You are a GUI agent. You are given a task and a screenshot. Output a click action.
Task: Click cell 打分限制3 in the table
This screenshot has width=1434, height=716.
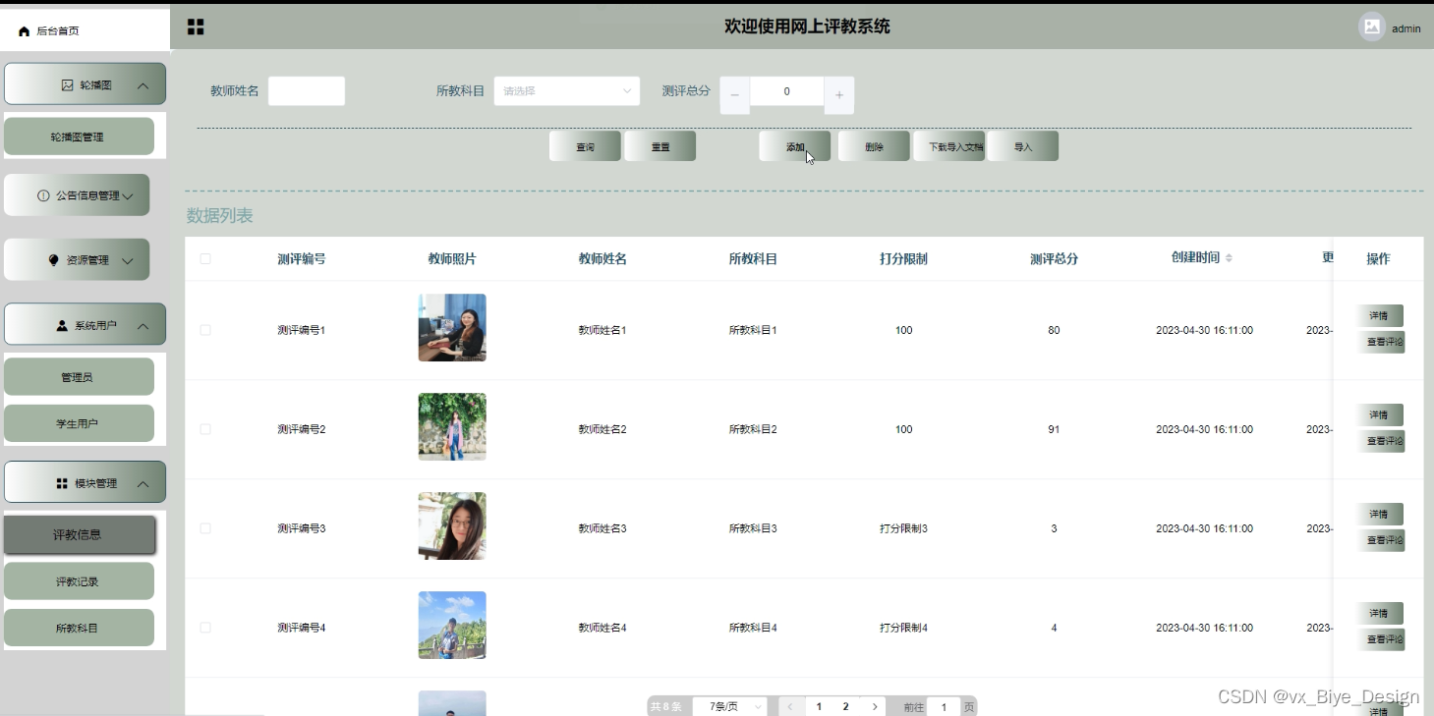(903, 528)
